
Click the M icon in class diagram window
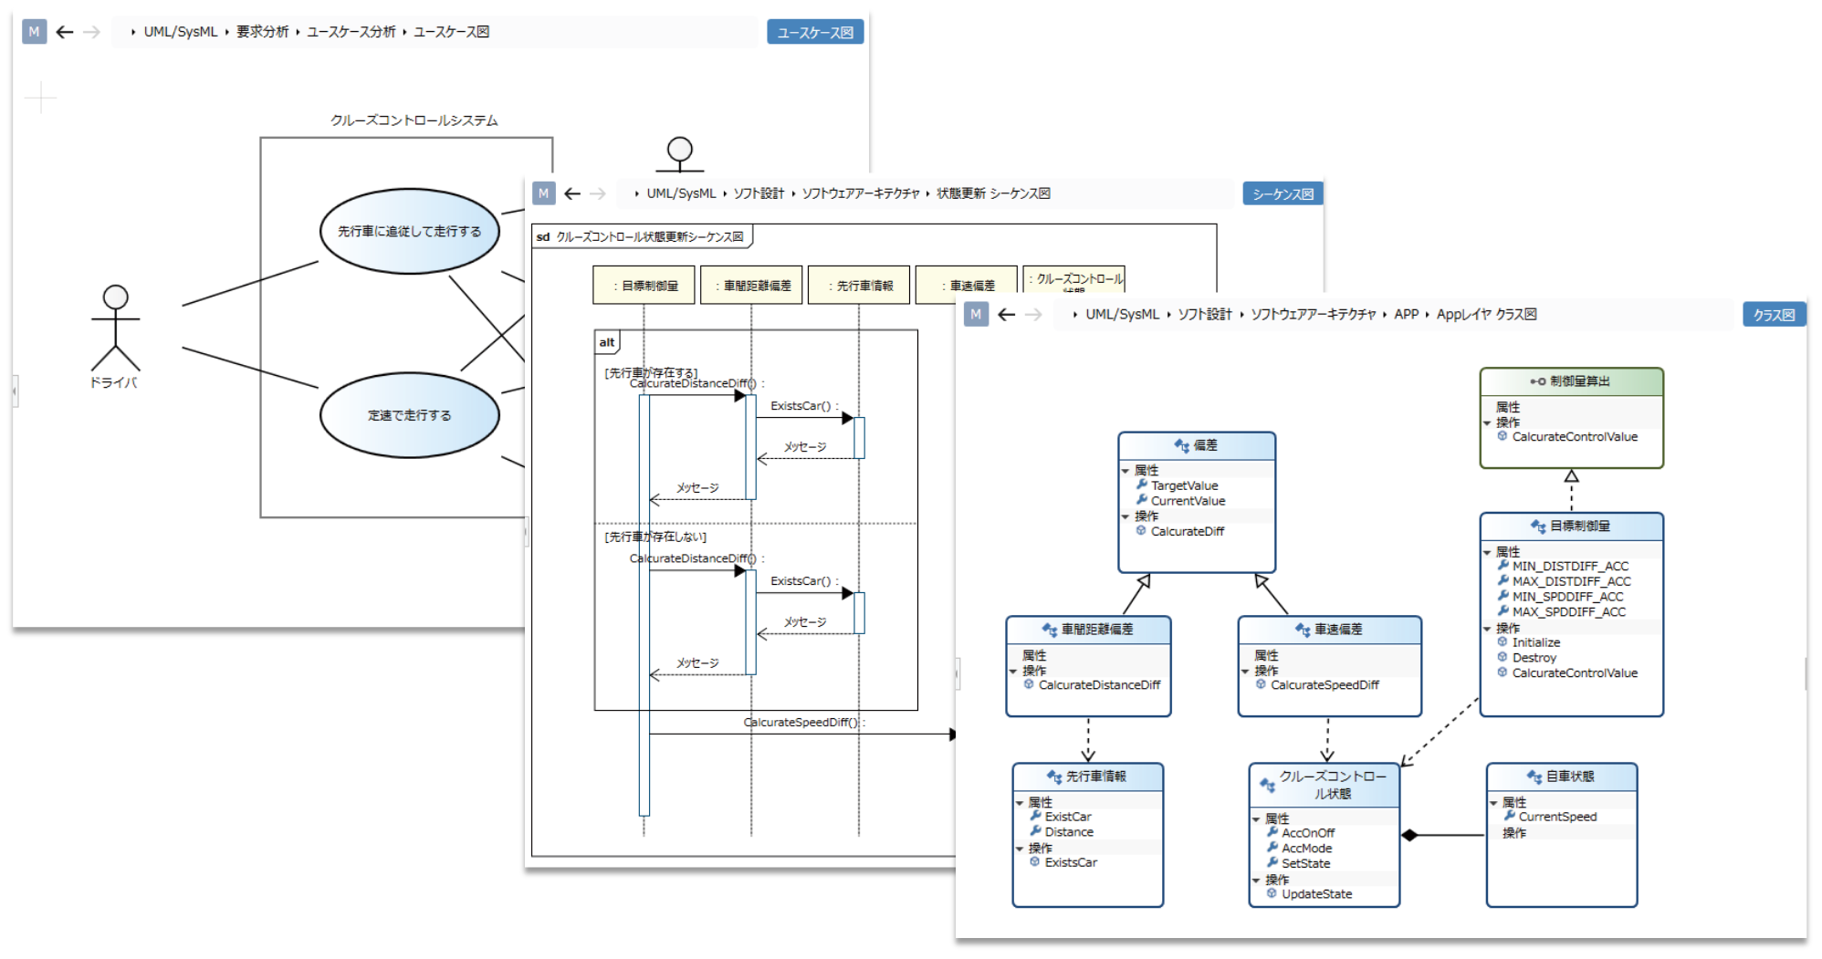(x=976, y=315)
